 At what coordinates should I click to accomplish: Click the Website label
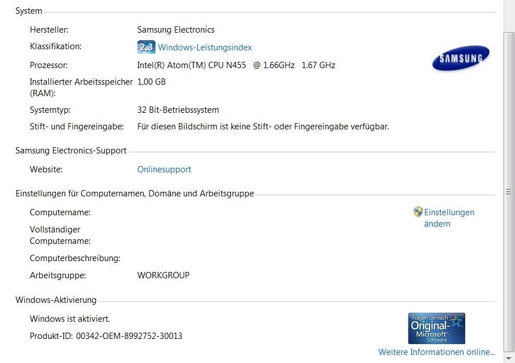[46, 169]
